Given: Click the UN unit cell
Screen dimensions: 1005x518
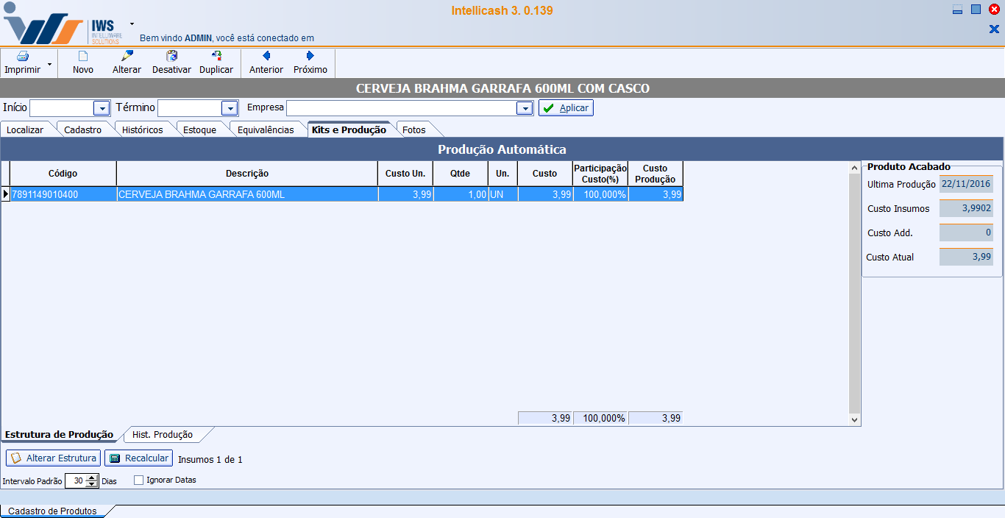Looking at the screenshot, I should click(x=503, y=195).
